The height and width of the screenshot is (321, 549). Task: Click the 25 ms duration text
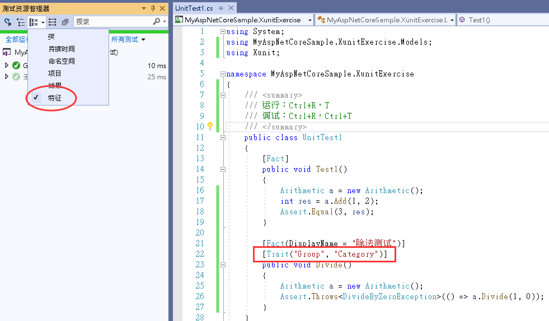pyautogui.click(x=157, y=77)
